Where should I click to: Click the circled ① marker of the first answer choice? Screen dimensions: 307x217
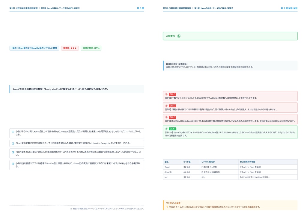click(x=13, y=132)
